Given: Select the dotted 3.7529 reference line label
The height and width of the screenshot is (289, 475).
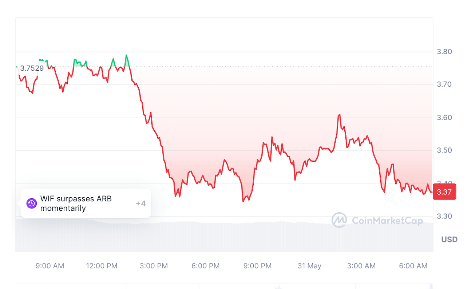Looking at the screenshot, I should [x=32, y=68].
